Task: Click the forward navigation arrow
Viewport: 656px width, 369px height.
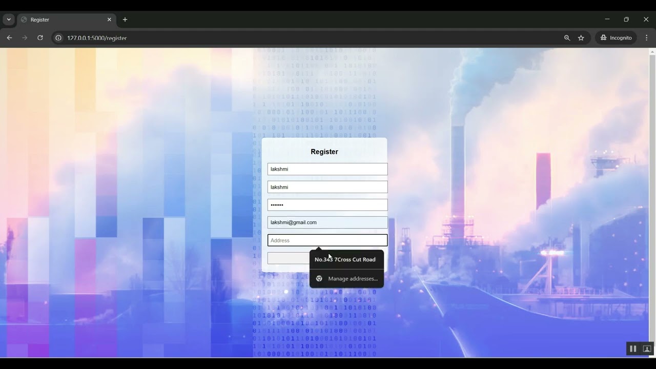Action: (25, 38)
